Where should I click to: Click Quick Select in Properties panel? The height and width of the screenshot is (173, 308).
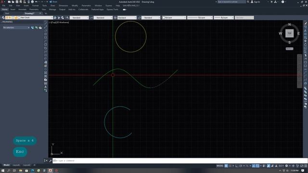click(x=40, y=28)
